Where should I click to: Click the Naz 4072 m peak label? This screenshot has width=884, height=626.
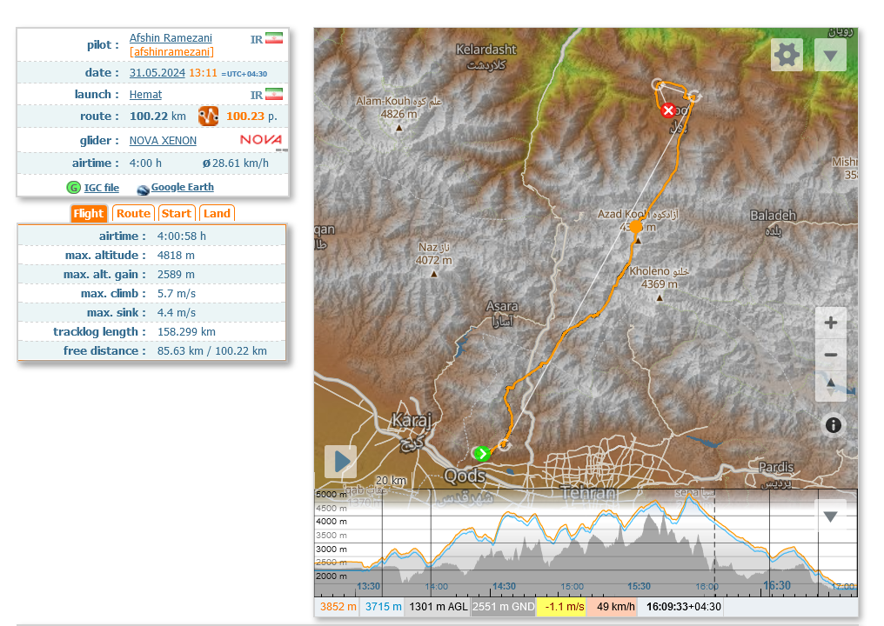[433, 254]
